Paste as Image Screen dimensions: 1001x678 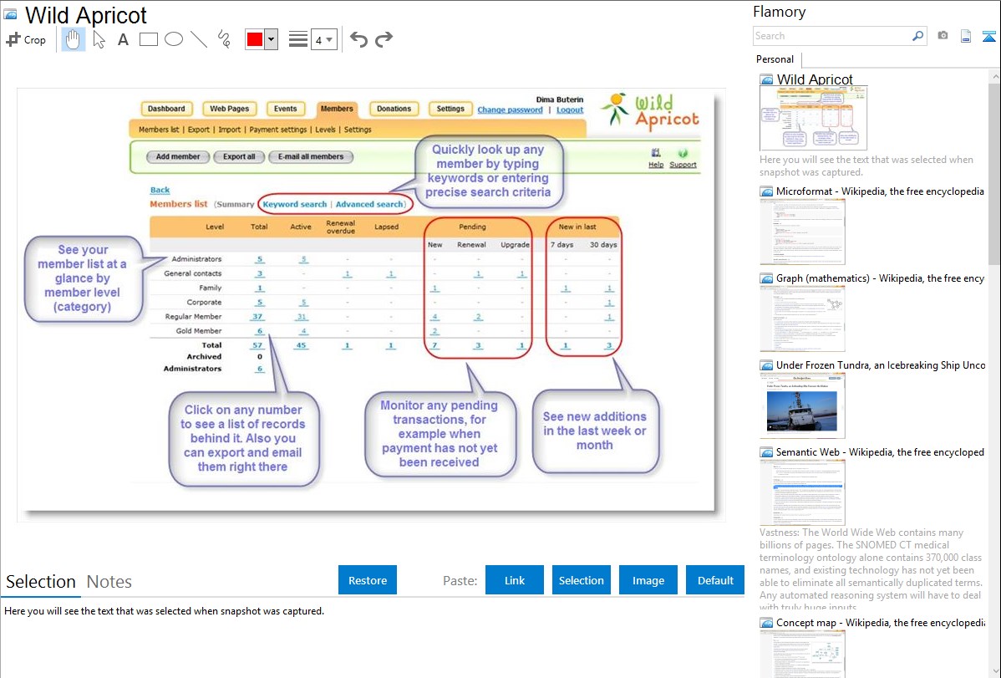pos(648,580)
